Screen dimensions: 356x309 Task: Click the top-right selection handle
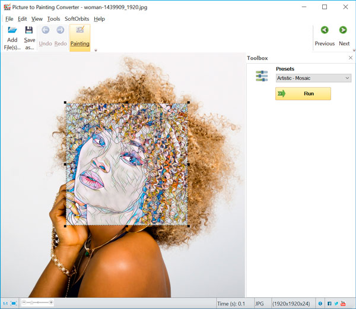tap(189, 103)
